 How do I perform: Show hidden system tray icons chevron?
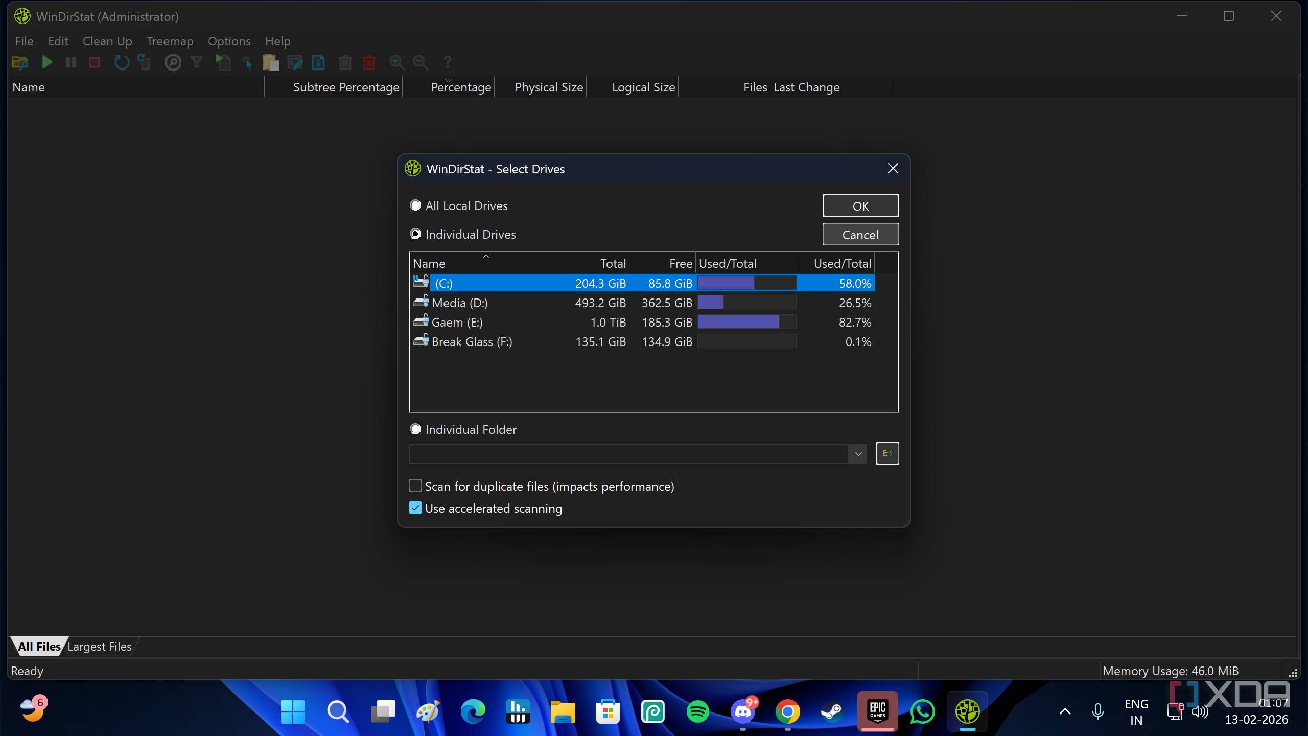pos(1065,711)
